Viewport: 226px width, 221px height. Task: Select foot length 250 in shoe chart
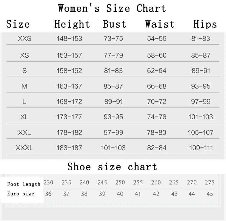(120, 183)
